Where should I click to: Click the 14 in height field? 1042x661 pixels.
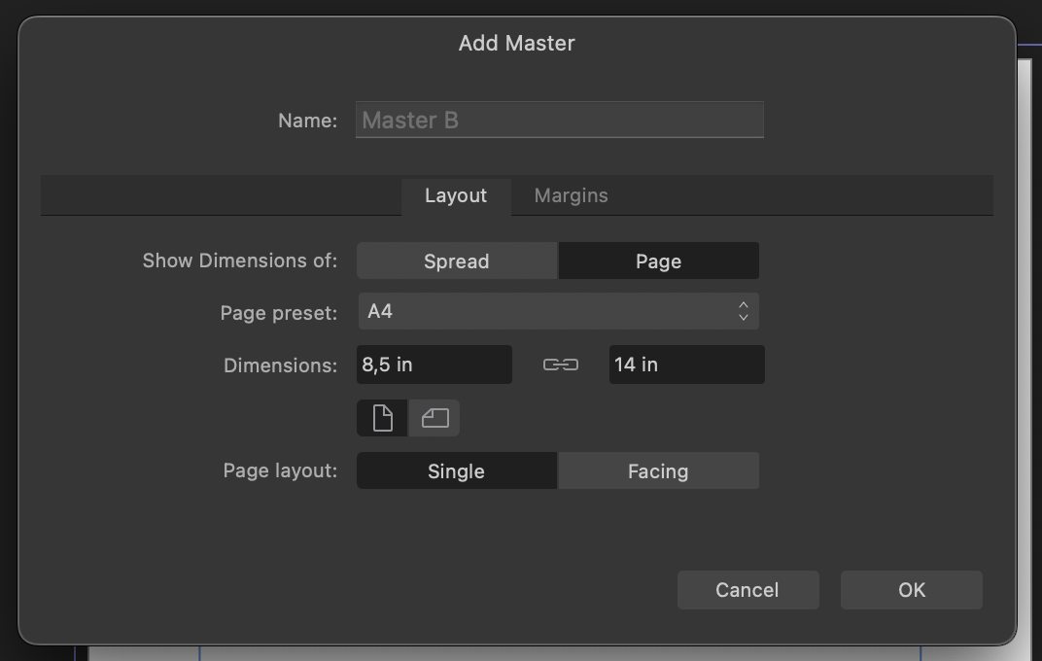click(686, 365)
